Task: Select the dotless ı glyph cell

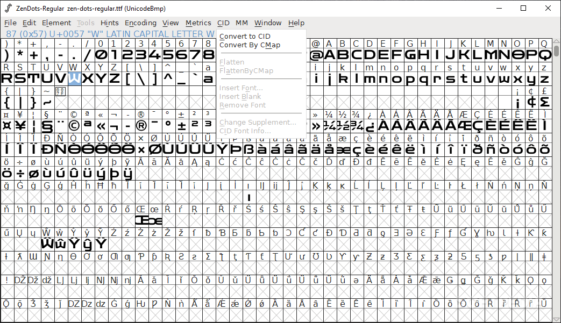Action: click(x=249, y=197)
